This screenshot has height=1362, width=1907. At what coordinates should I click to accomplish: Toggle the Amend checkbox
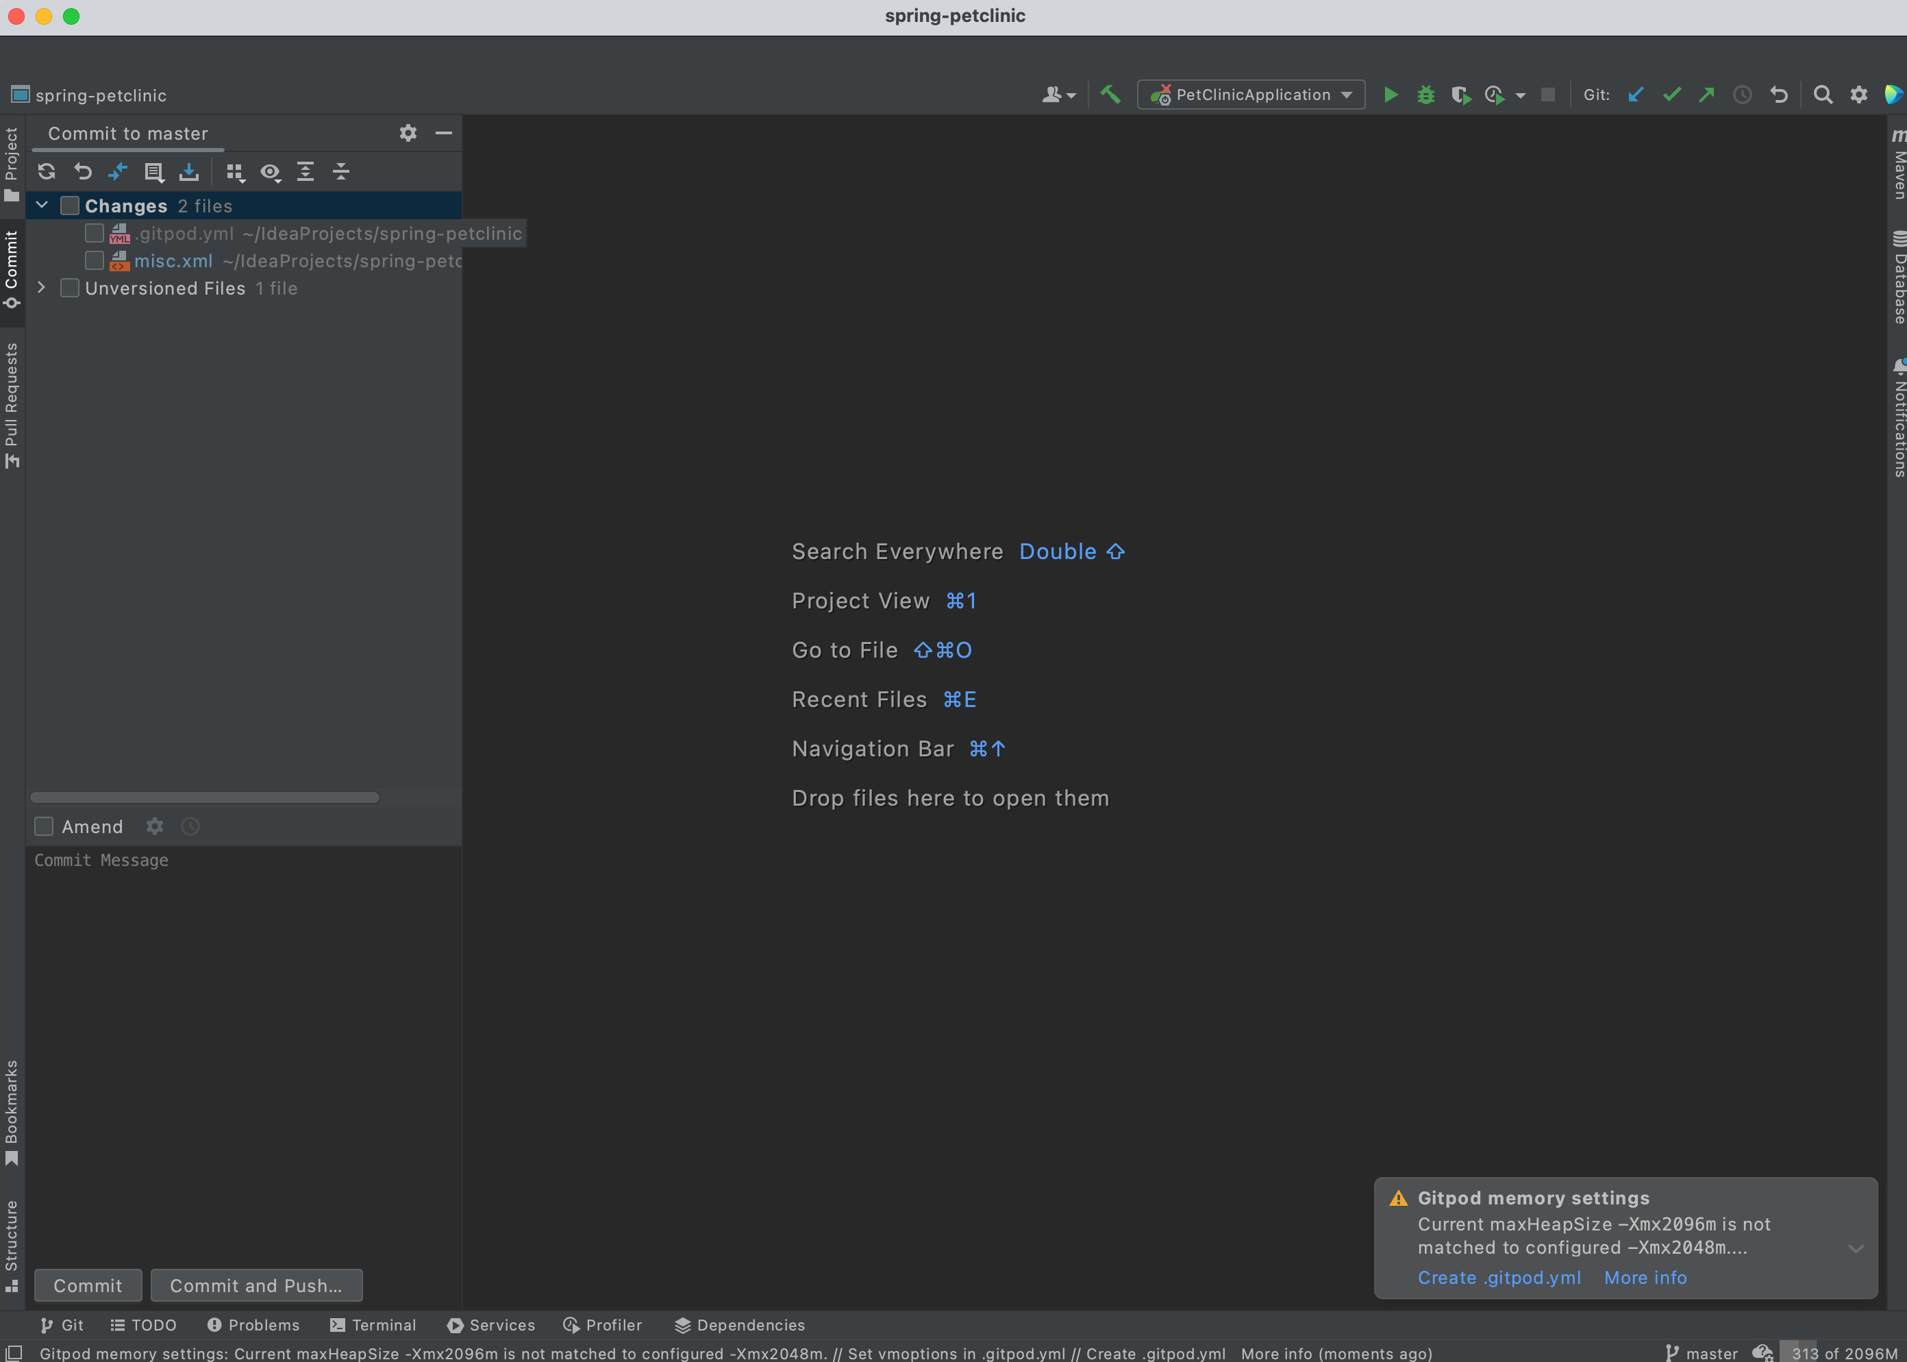tap(45, 826)
